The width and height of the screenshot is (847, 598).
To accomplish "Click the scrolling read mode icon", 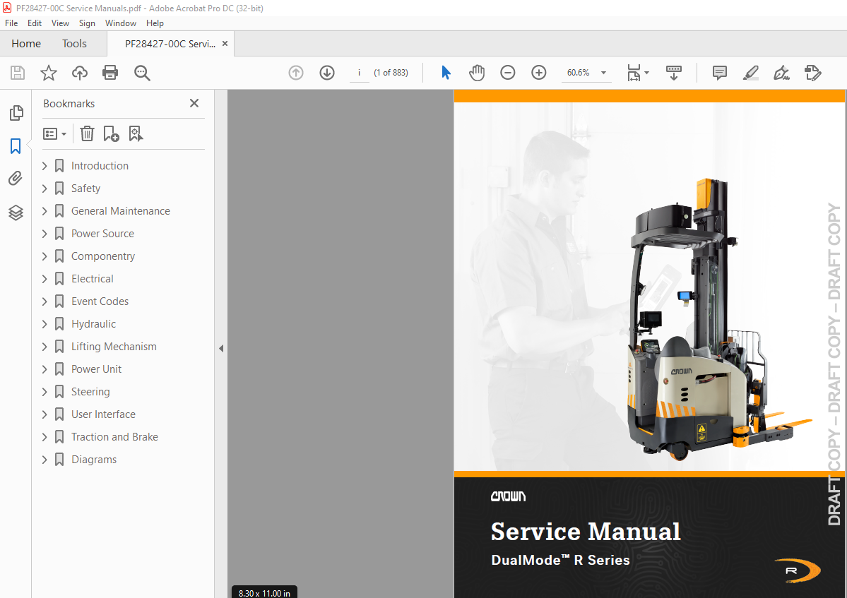I will click(x=674, y=72).
